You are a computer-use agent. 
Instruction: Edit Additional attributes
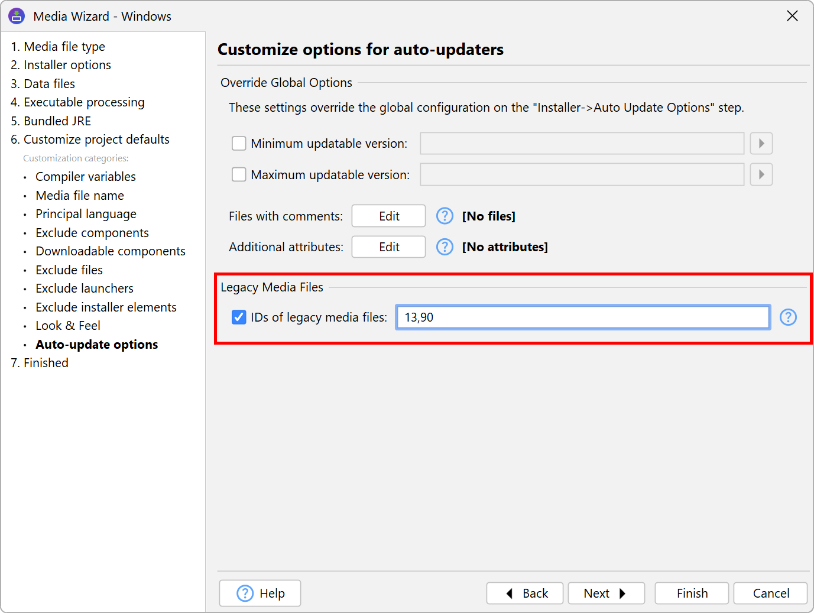388,247
